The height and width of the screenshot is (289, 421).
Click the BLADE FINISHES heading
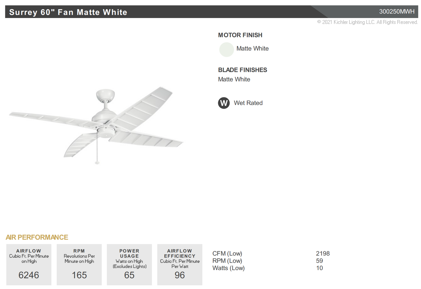pos(242,70)
